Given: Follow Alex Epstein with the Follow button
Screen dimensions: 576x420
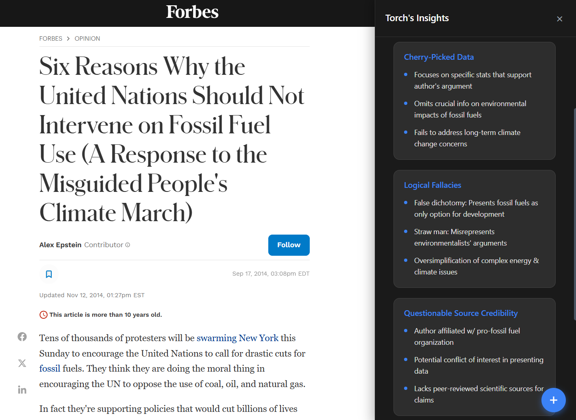Looking at the screenshot, I should pos(289,245).
